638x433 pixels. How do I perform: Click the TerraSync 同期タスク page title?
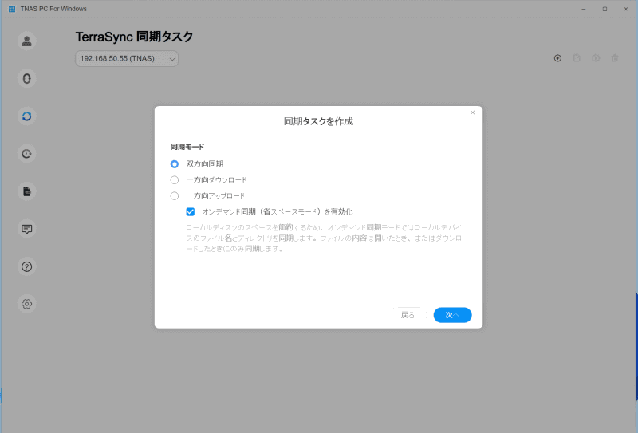coord(134,37)
